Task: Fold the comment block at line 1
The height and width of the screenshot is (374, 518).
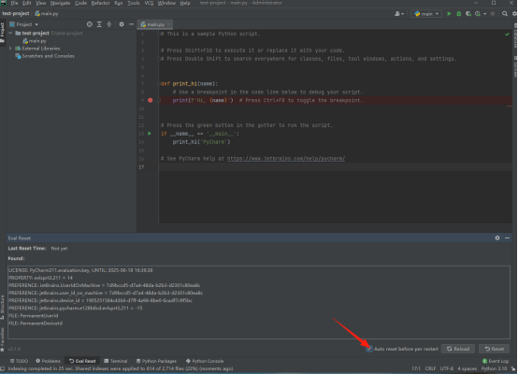Action: point(159,34)
